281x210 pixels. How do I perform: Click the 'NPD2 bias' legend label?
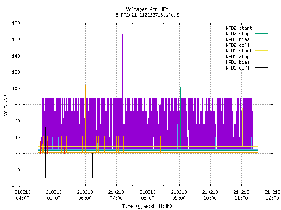point(238,39)
